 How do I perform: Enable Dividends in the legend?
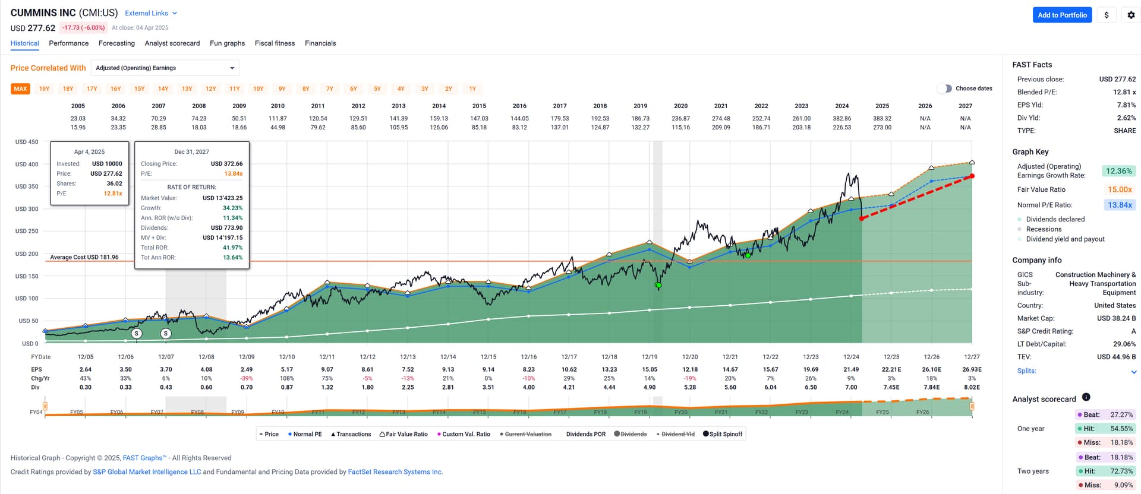(x=631, y=434)
